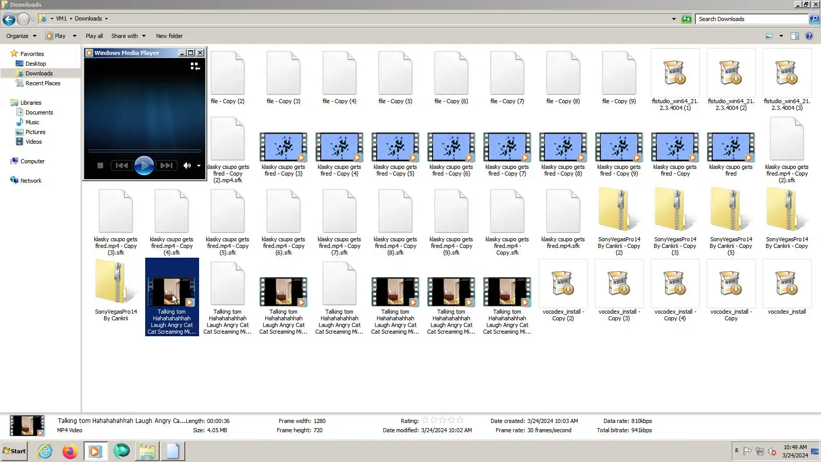Go back in Explorer navigation

[9, 19]
